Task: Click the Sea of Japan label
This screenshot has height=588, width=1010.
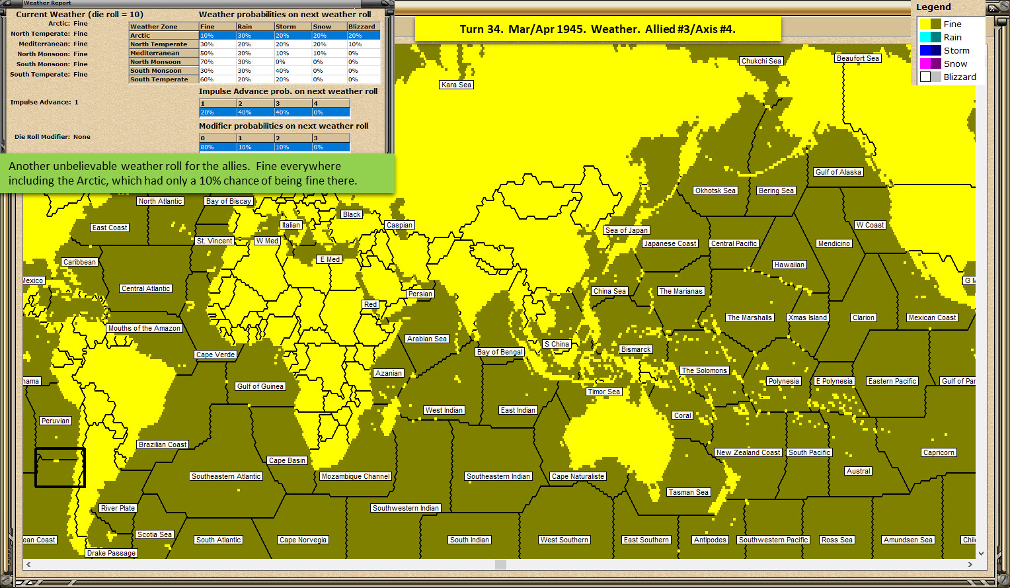Action: pos(627,230)
